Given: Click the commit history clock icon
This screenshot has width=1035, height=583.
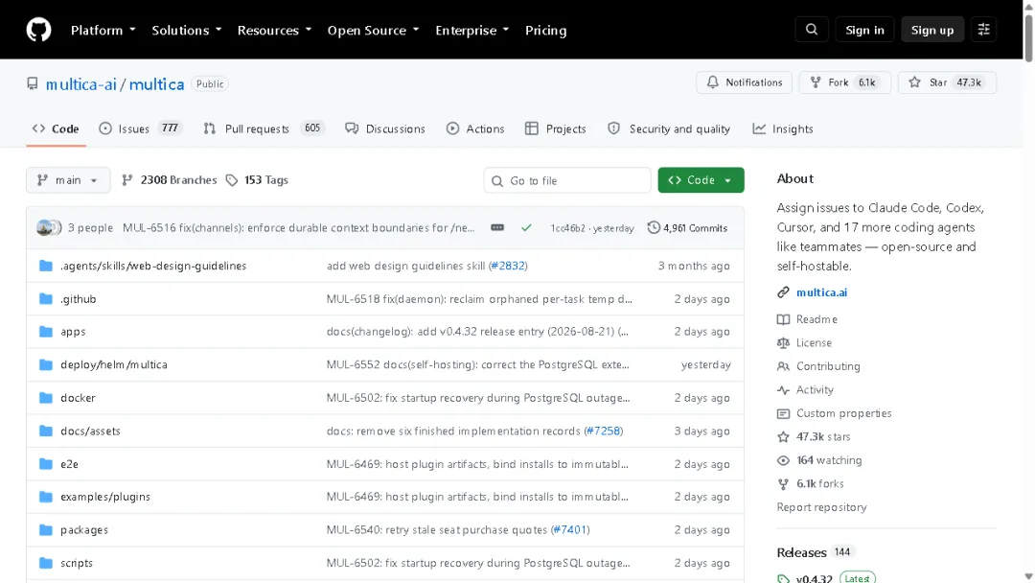Looking at the screenshot, I should (654, 228).
